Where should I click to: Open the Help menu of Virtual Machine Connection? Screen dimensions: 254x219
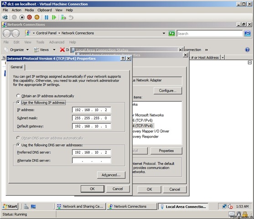(x=69, y=10)
